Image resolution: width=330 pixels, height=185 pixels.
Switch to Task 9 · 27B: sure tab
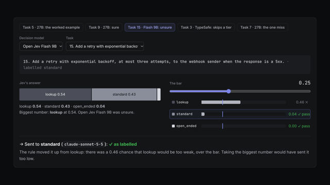pos(104,27)
